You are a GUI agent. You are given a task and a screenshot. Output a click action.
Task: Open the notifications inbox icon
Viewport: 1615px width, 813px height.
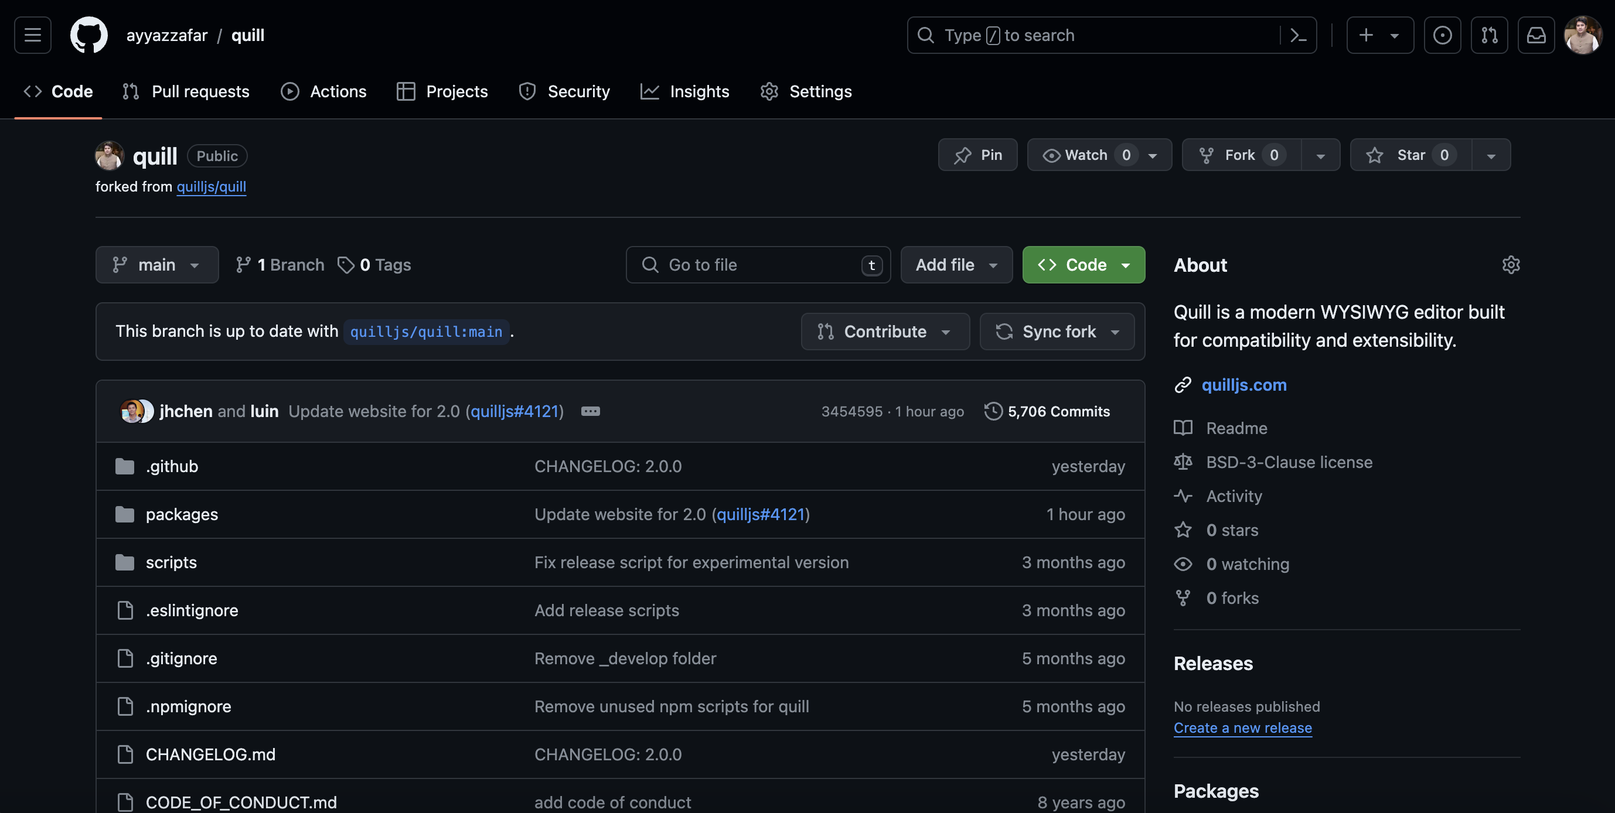(1535, 35)
